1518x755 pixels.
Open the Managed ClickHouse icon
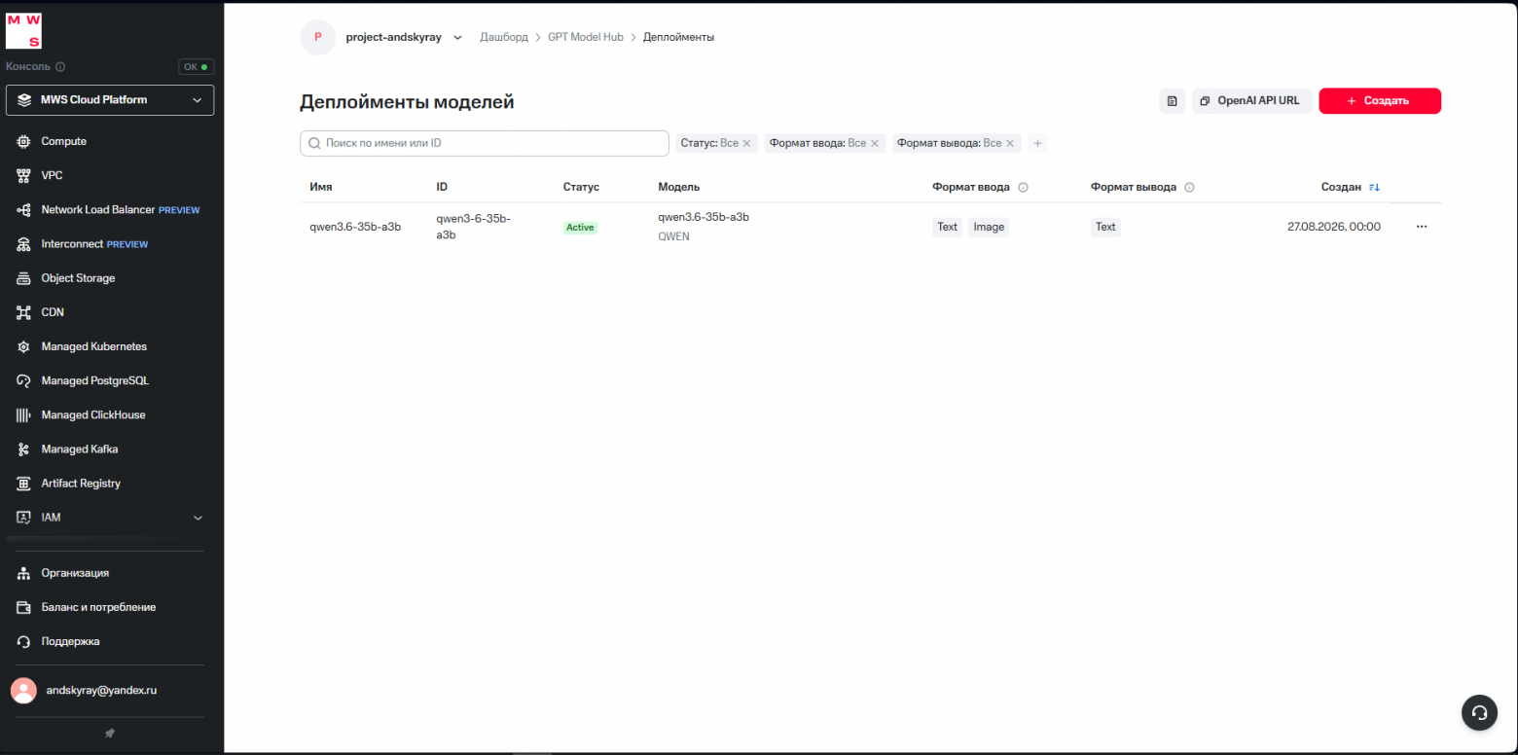23,415
